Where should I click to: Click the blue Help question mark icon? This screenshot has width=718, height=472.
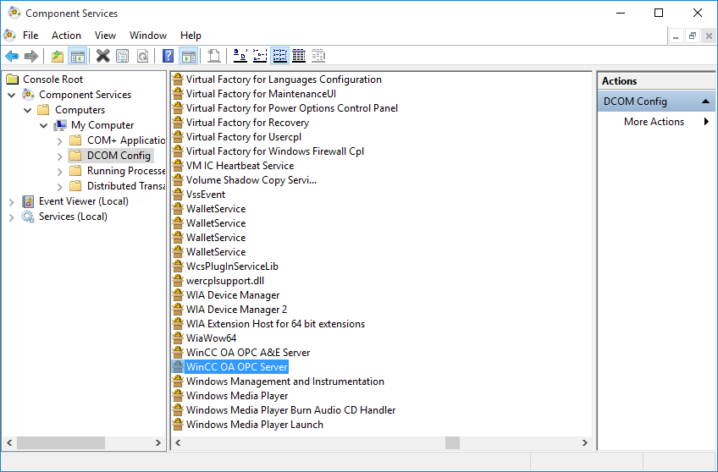(x=168, y=56)
